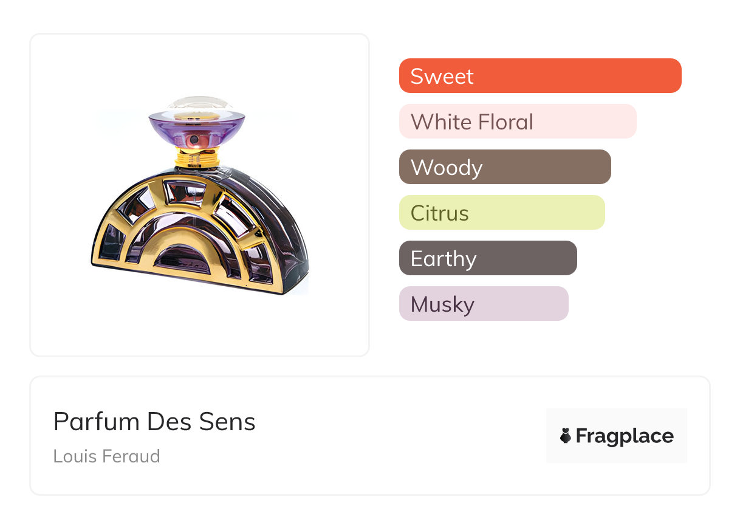Click the Fragplace wordmark text

(x=625, y=436)
